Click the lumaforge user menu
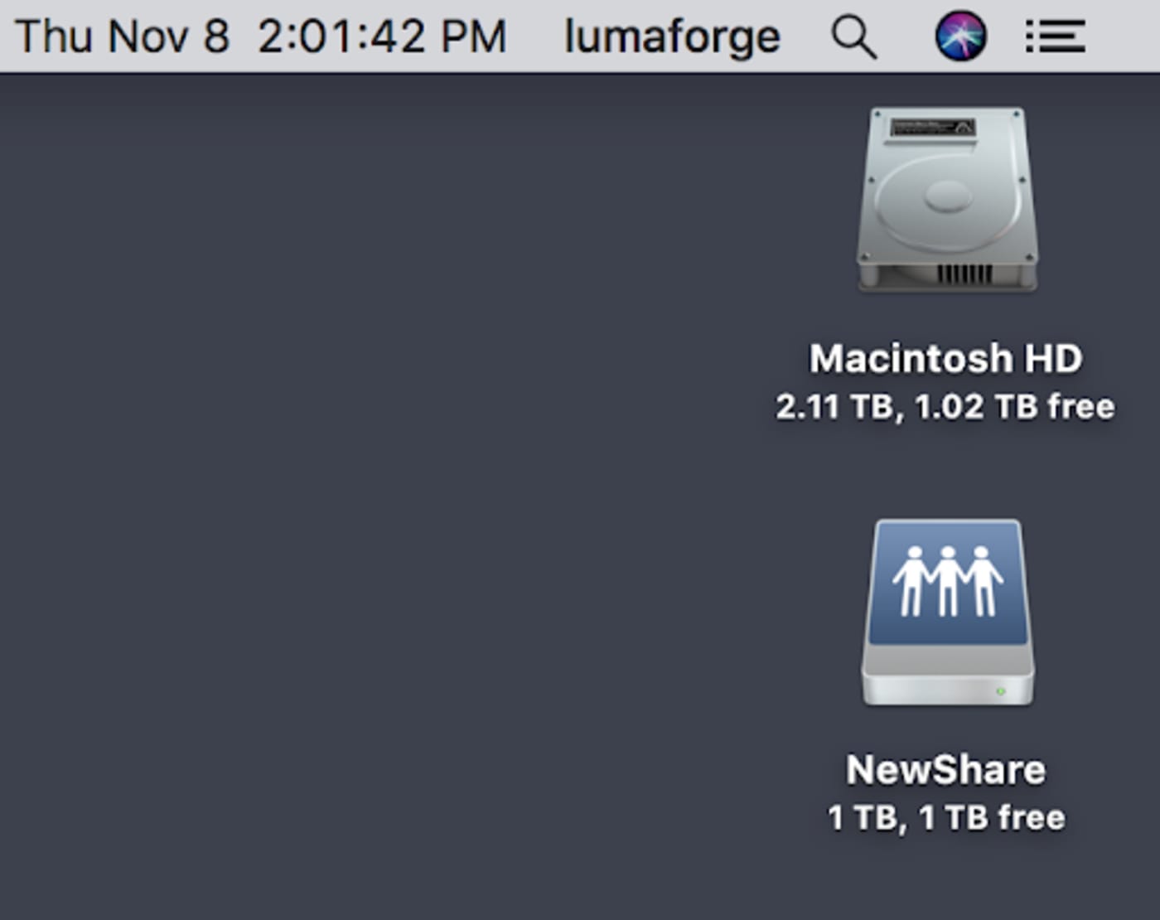Image resolution: width=1160 pixels, height=920 pixels. point(672,37)
